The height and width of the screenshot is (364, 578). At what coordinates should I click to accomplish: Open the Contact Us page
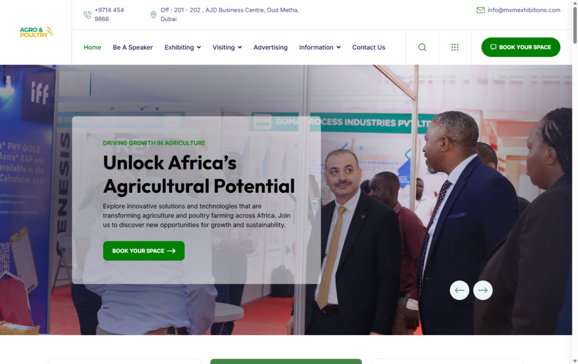tap(369, 47)
